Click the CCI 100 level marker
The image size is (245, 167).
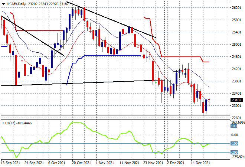point(233,126)
